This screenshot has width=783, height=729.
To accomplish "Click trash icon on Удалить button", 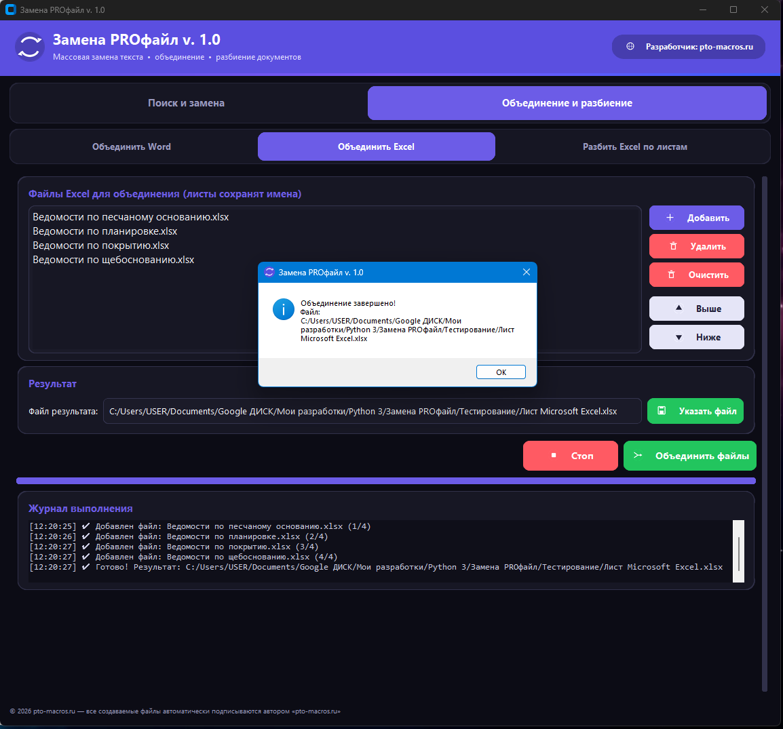I will pyautogui.click(x=672, y=246).
